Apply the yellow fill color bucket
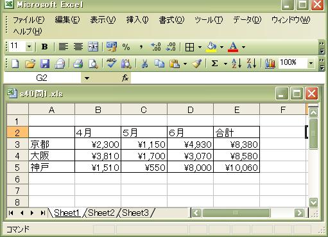Viewport: 328px width, 237px height. (211, 47)
